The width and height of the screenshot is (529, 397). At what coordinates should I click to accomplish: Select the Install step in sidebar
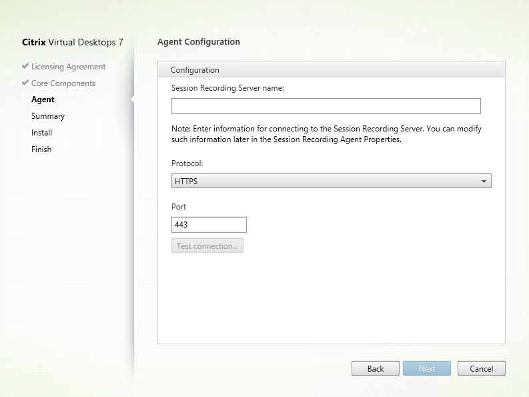point(41,133)
